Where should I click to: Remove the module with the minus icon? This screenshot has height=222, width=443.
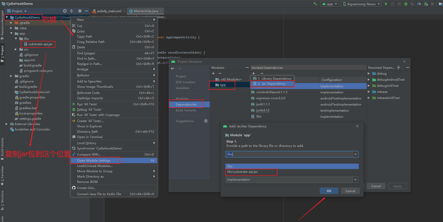pyautogui.click(x=220, y=73)
